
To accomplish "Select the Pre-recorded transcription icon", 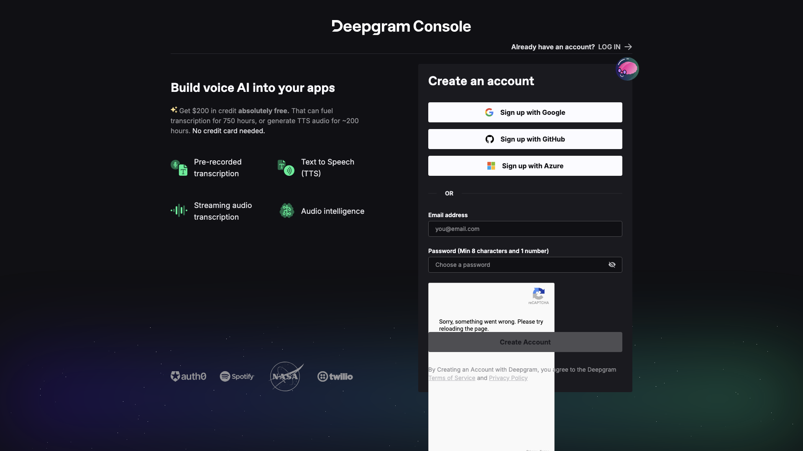I will pos(179,168).
